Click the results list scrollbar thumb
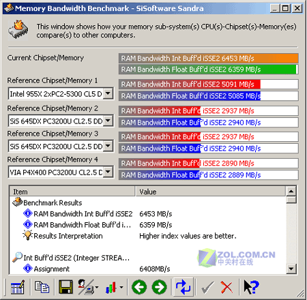 [x=291, y=200]
